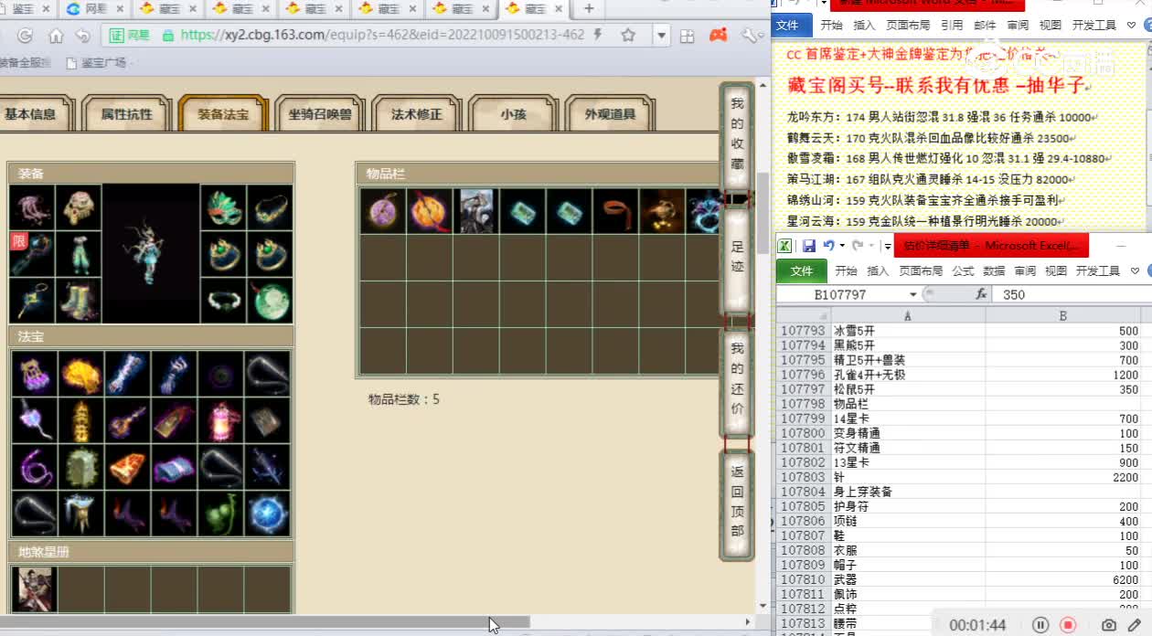Open the 法术修正 tab

(416, 115)
